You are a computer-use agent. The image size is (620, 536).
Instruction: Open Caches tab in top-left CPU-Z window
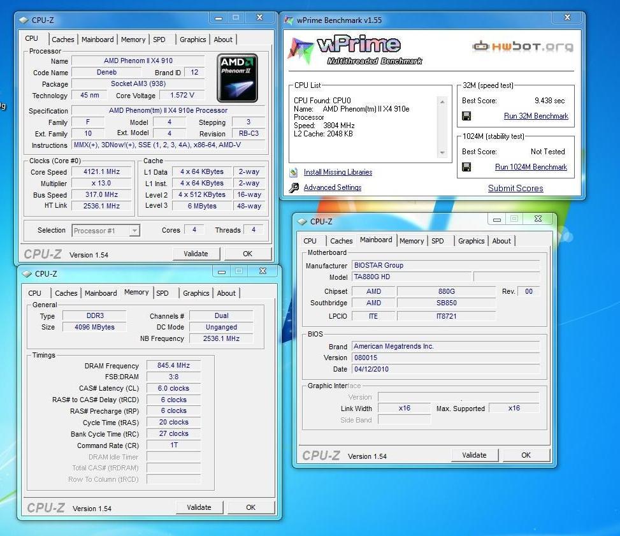(x=63, y=40)
